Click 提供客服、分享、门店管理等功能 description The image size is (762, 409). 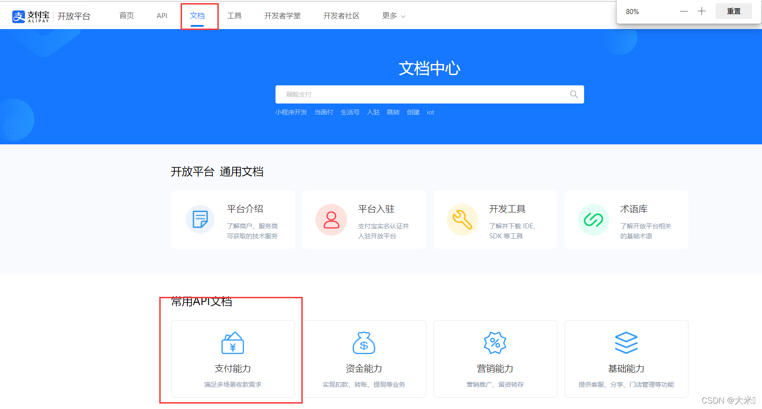[x=626, y=384]
